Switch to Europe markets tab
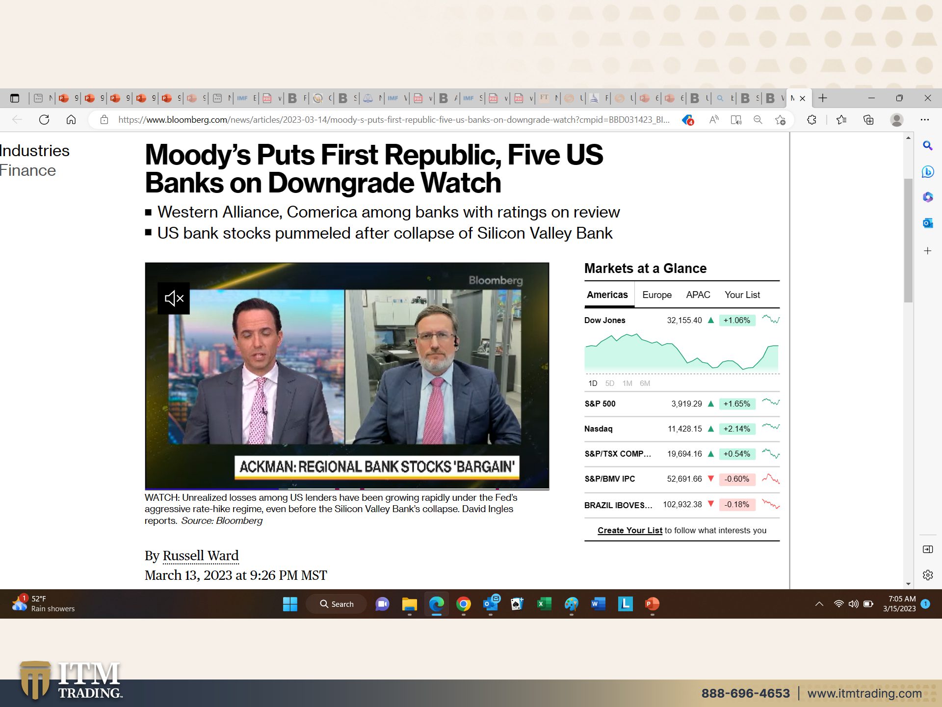Viewport: 942px width, 707px height. [x=656, y=295]
